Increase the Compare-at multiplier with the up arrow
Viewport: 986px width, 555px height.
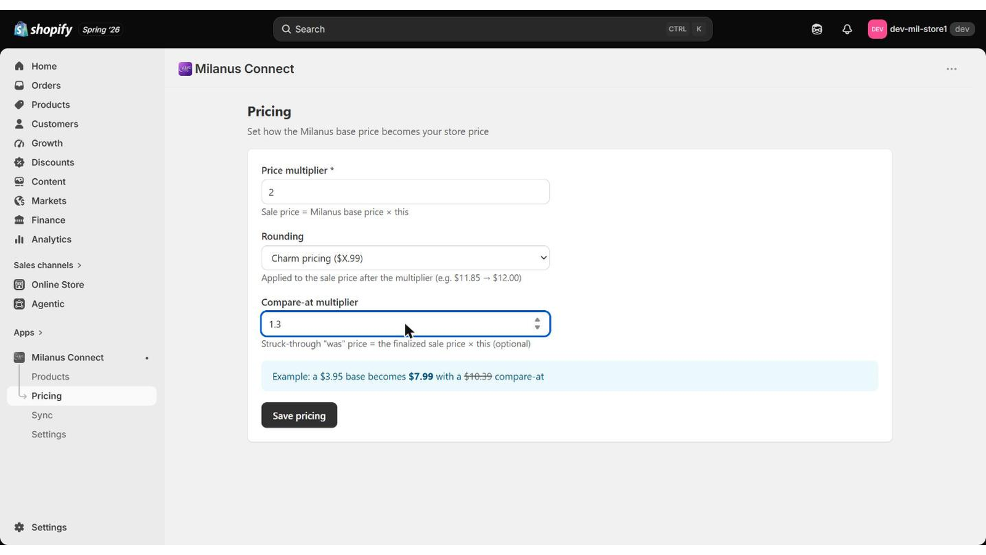point(537,320)
